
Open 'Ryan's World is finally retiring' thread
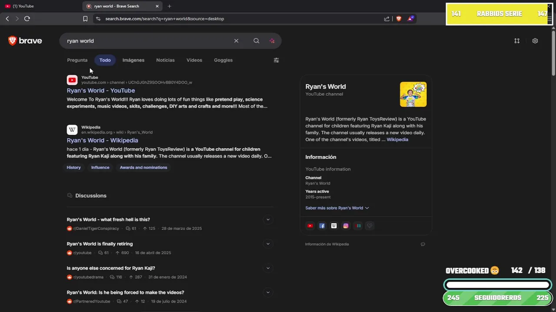[100, 244]
